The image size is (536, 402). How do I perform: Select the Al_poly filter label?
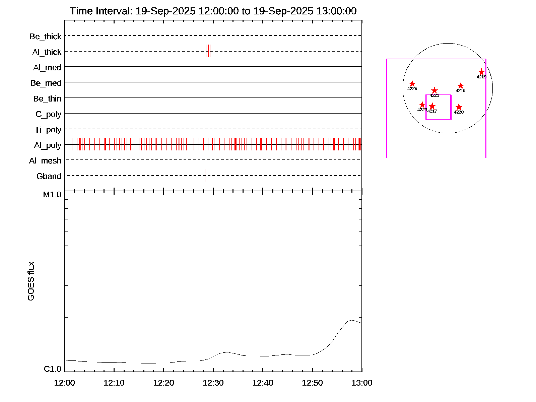pyautogui.click(x=48, y=145)
